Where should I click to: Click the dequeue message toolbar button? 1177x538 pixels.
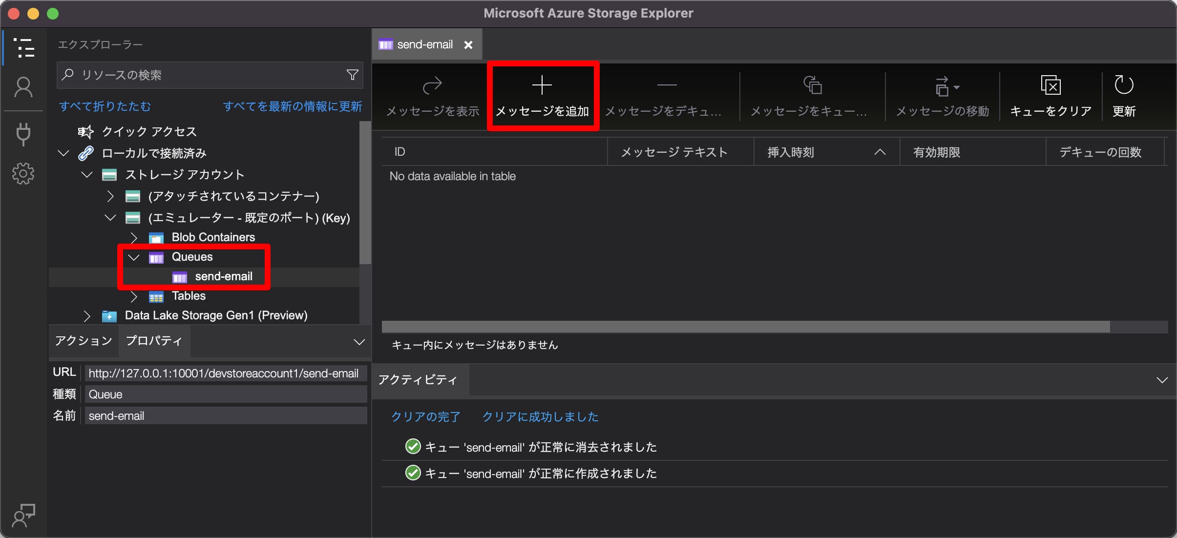click(x=663, y=97)
